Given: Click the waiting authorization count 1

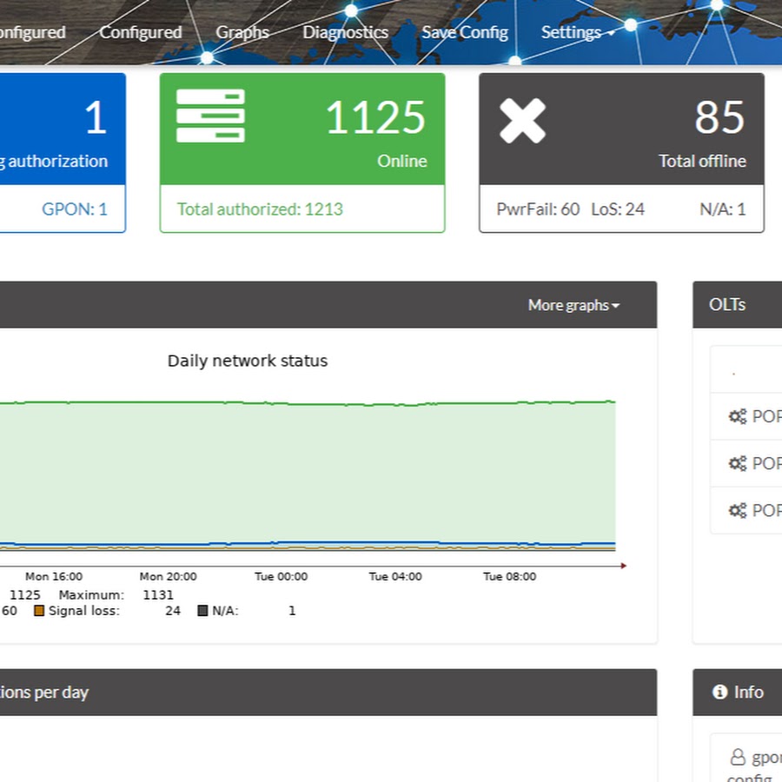Looking at the screenshot, I should click(96, 117).
